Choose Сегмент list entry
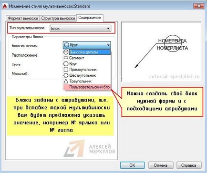Screen dimensions: 207x173 click(87, 58)
